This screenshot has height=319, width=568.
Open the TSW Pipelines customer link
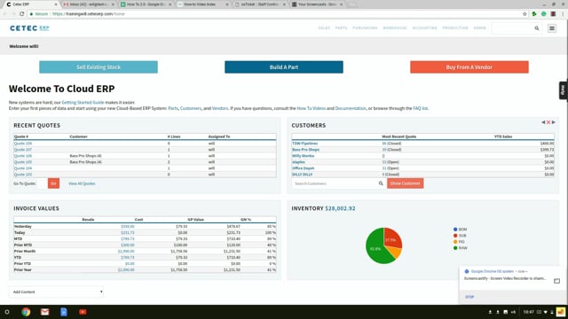[304, 144]
